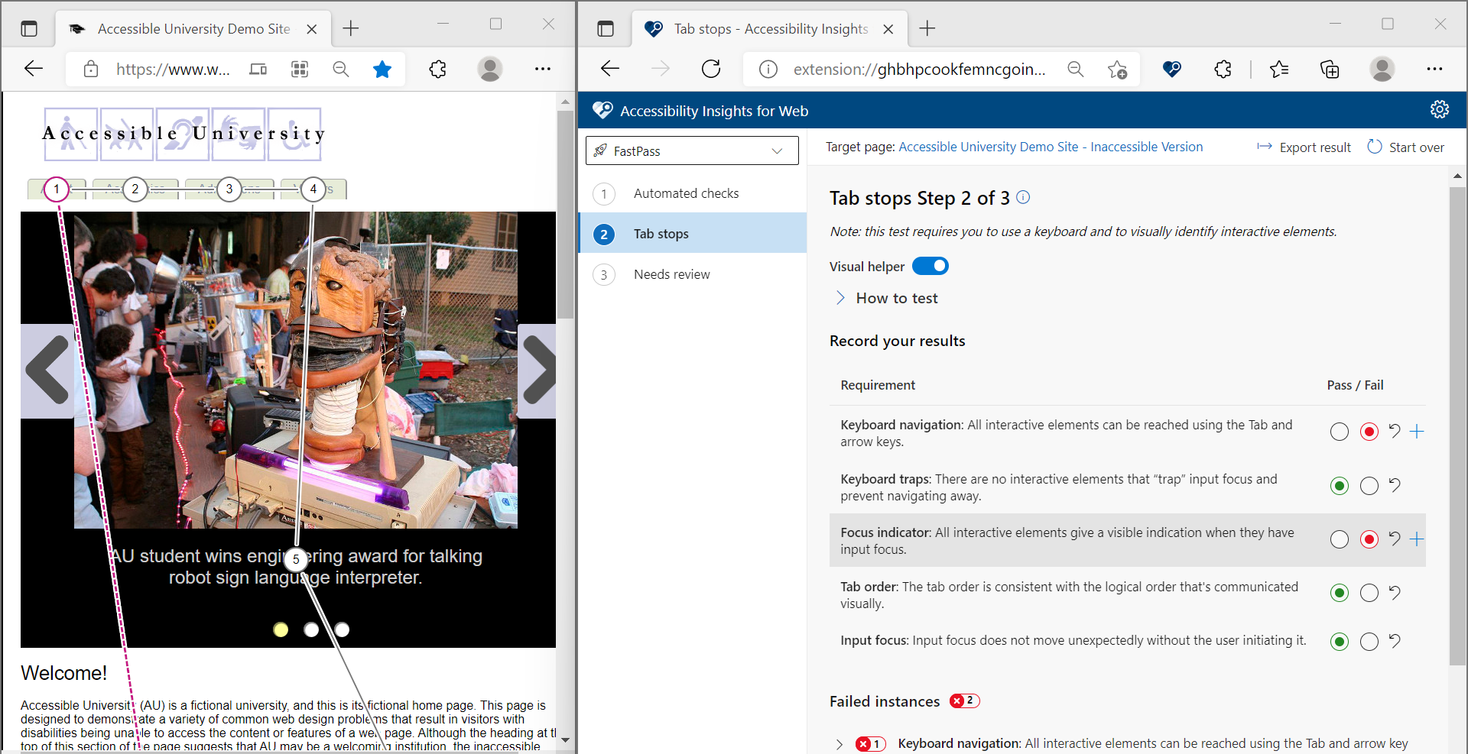
Task: Add failure instance for Keyboard navigation
Action: 1417,432
